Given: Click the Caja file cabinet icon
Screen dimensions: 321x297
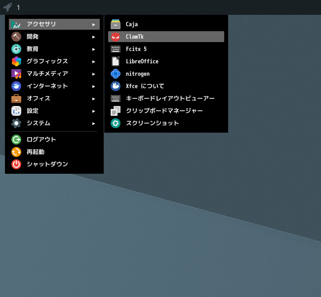Looking at the screenshot, I should (x=116, y=24).
